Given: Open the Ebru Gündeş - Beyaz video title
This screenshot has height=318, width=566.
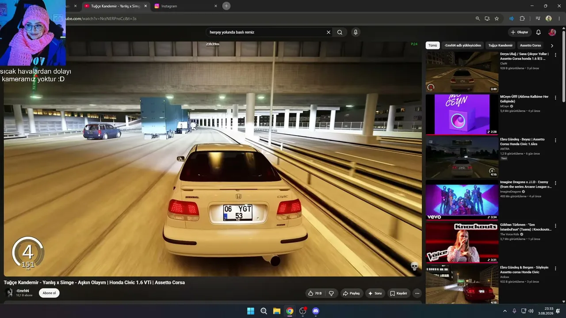Looking at the screenshot, I should [523, 141].
